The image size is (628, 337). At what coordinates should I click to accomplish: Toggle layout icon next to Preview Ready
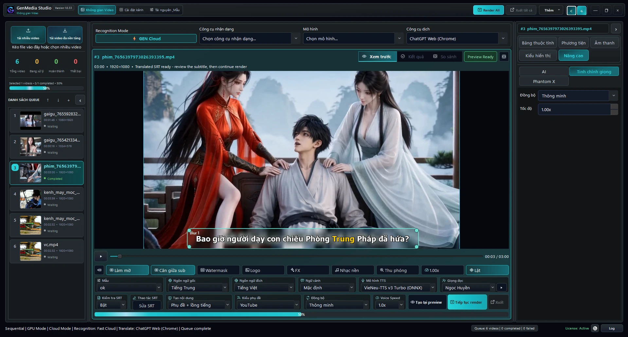[504, 57]
